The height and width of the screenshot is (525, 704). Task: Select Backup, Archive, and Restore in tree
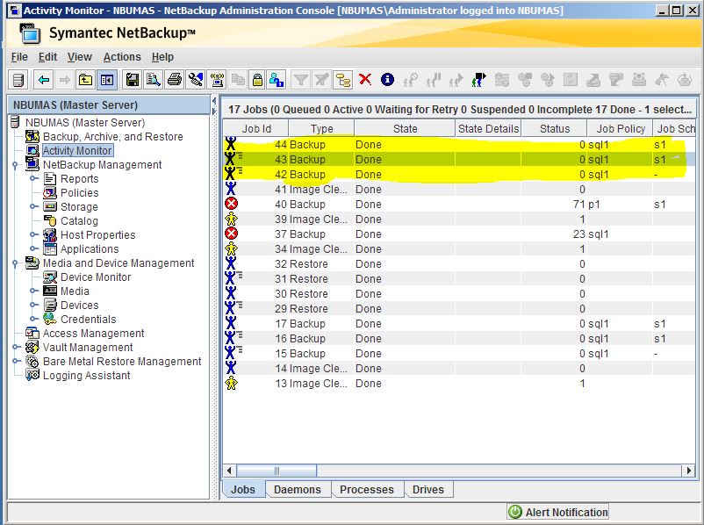pyautogui.click(x=112, y=137)
